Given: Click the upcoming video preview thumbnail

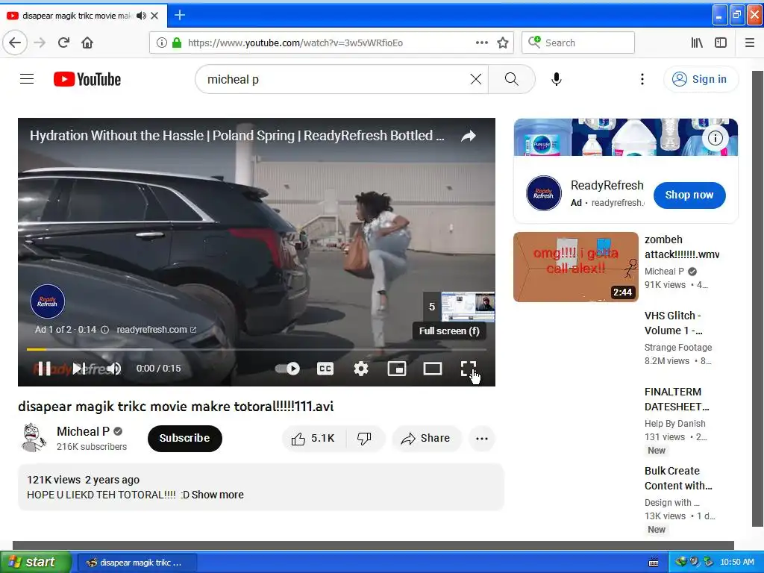Looking at the screenshot, I should click(x=468, y=307).
